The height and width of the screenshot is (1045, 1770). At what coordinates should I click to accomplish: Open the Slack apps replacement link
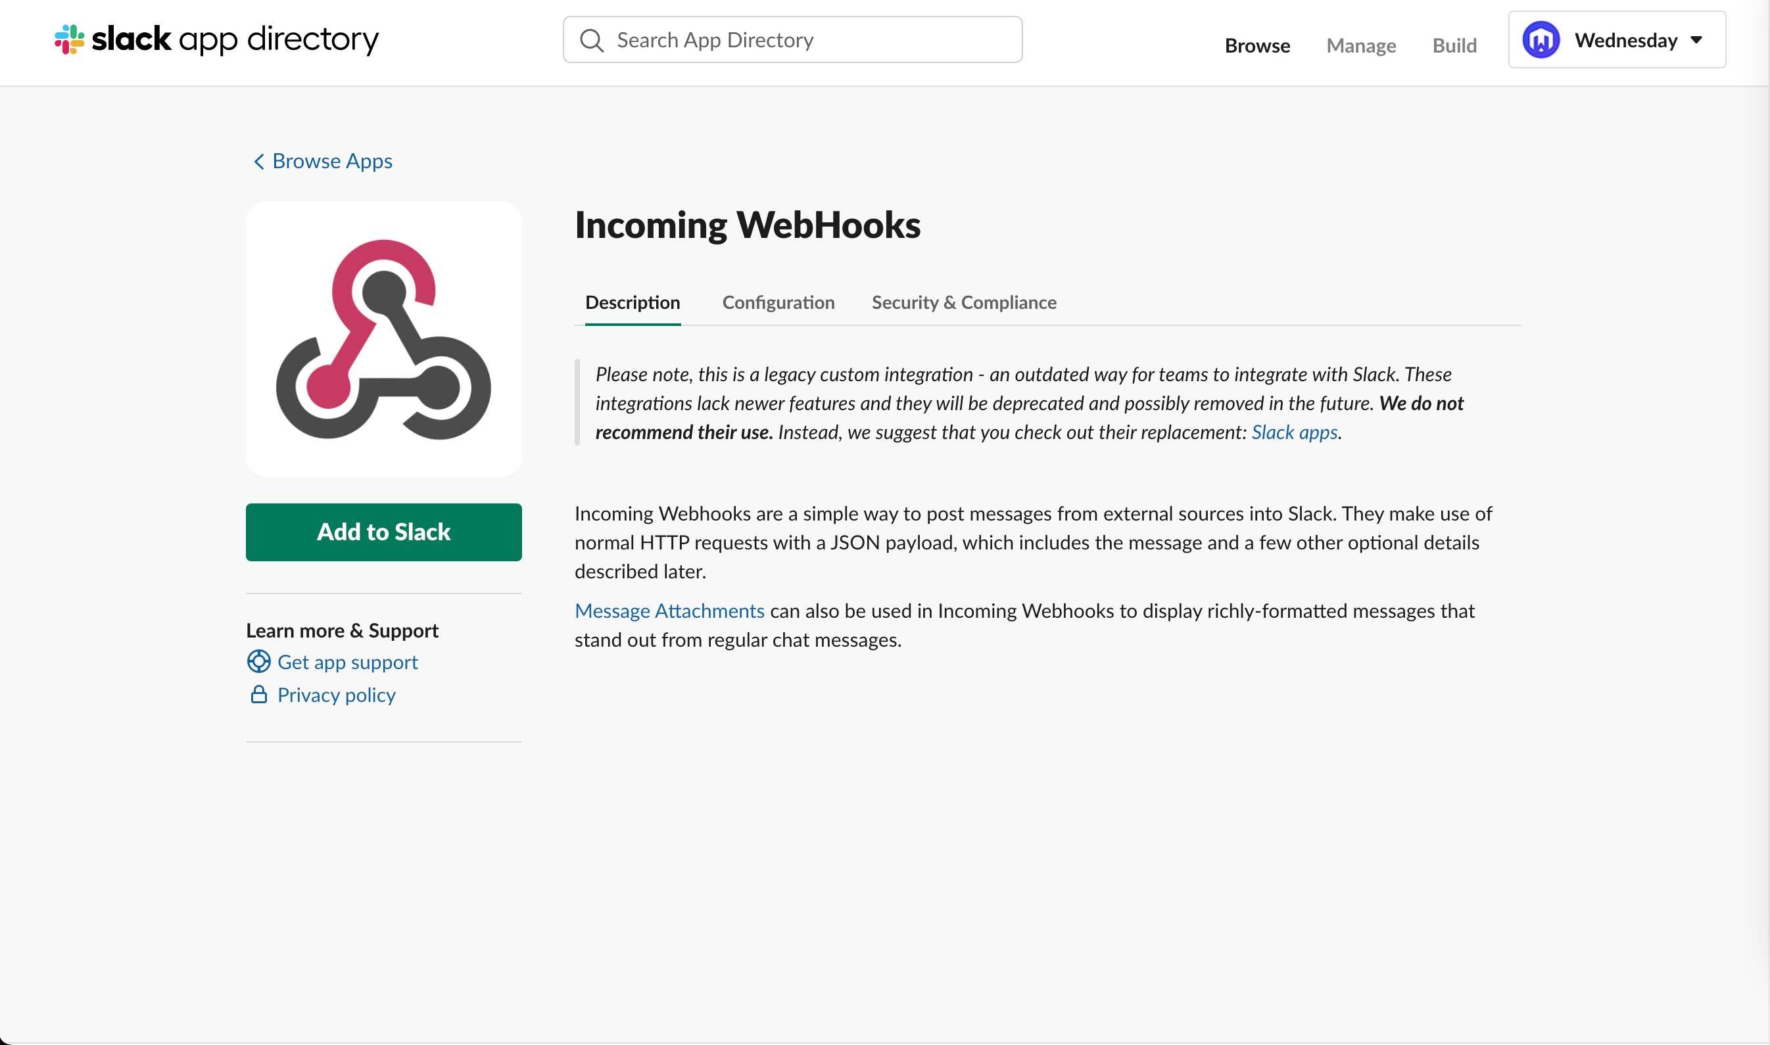(1294, 432)
